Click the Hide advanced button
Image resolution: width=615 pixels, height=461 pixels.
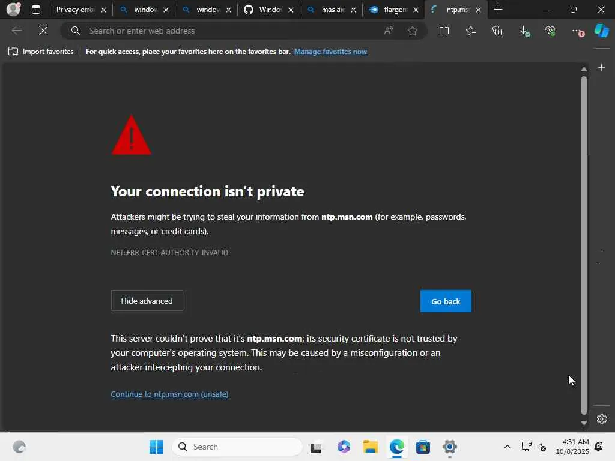click(x=147, y=301)
